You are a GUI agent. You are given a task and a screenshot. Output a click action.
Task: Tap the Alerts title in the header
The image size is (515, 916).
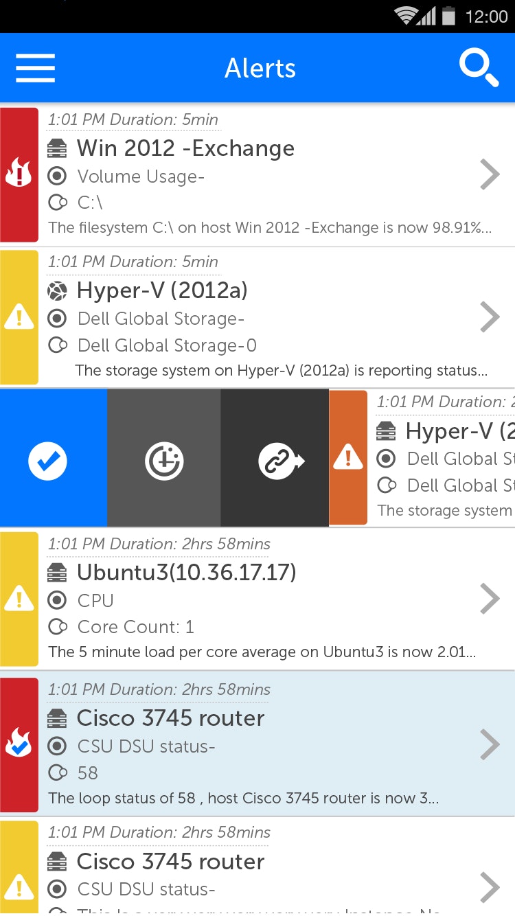click(260, 67)
